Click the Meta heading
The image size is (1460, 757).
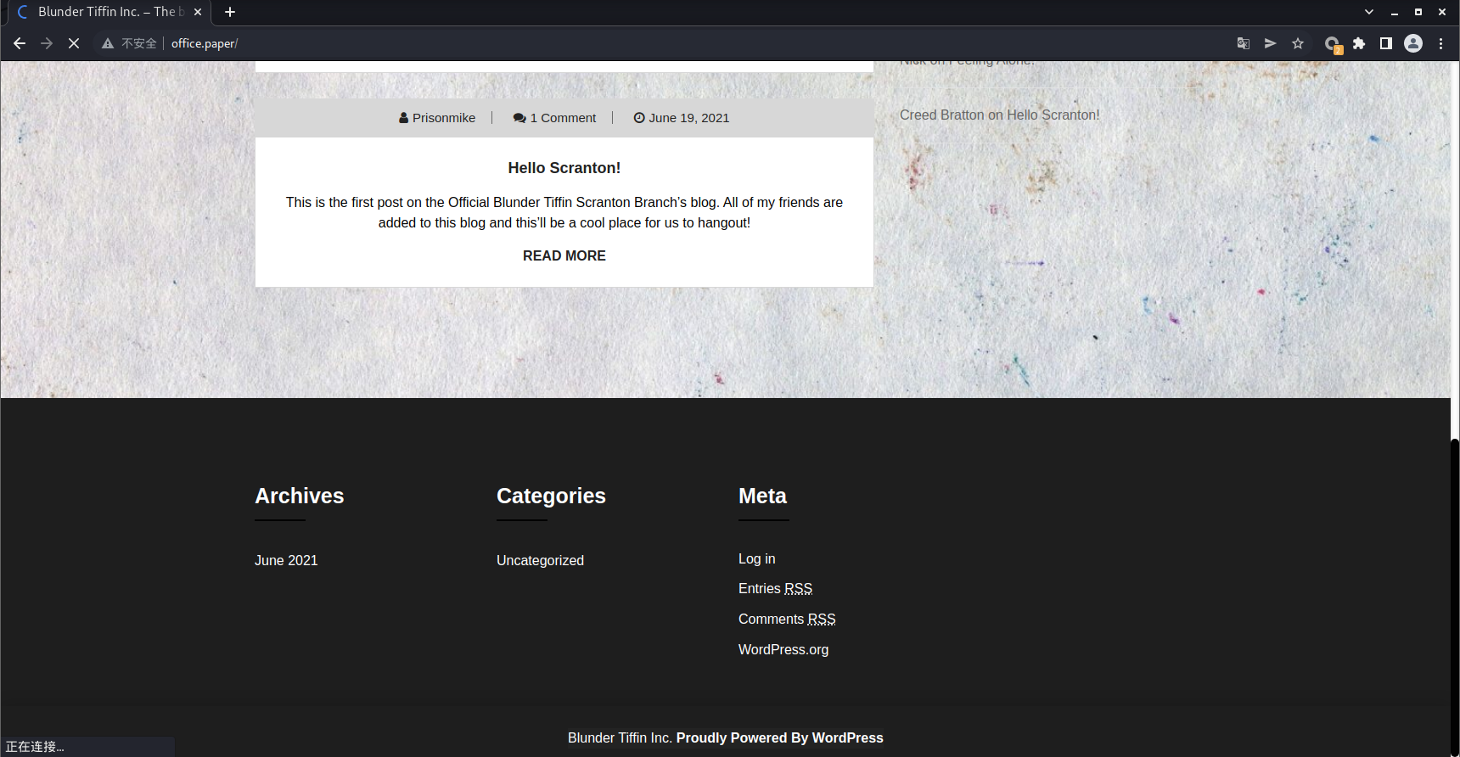(x=762, y=496)
